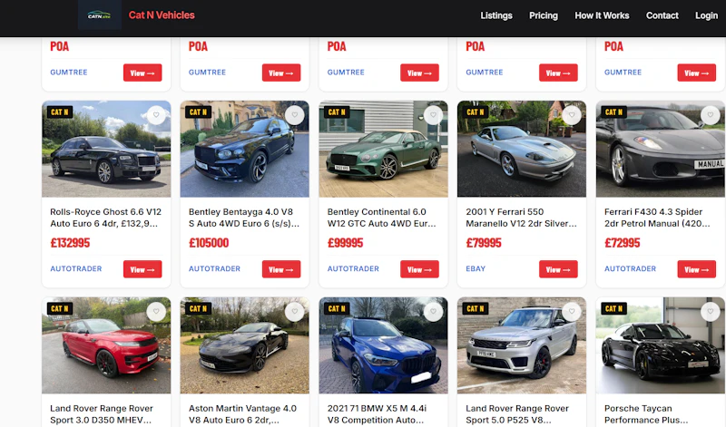
Task: Open the Contact nav item
Action: pyautogui.click(x=662, y=15)
